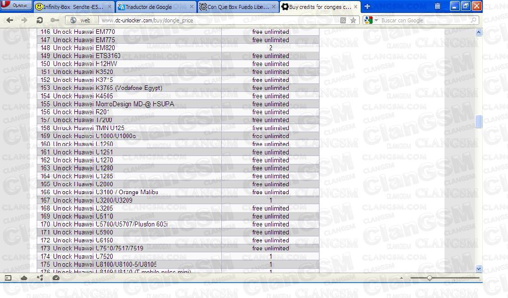Toggle the panels icon in the status bar

pos(8,278)
